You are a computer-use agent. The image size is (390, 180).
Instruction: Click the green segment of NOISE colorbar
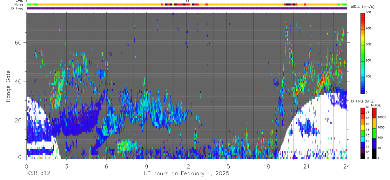374,133
